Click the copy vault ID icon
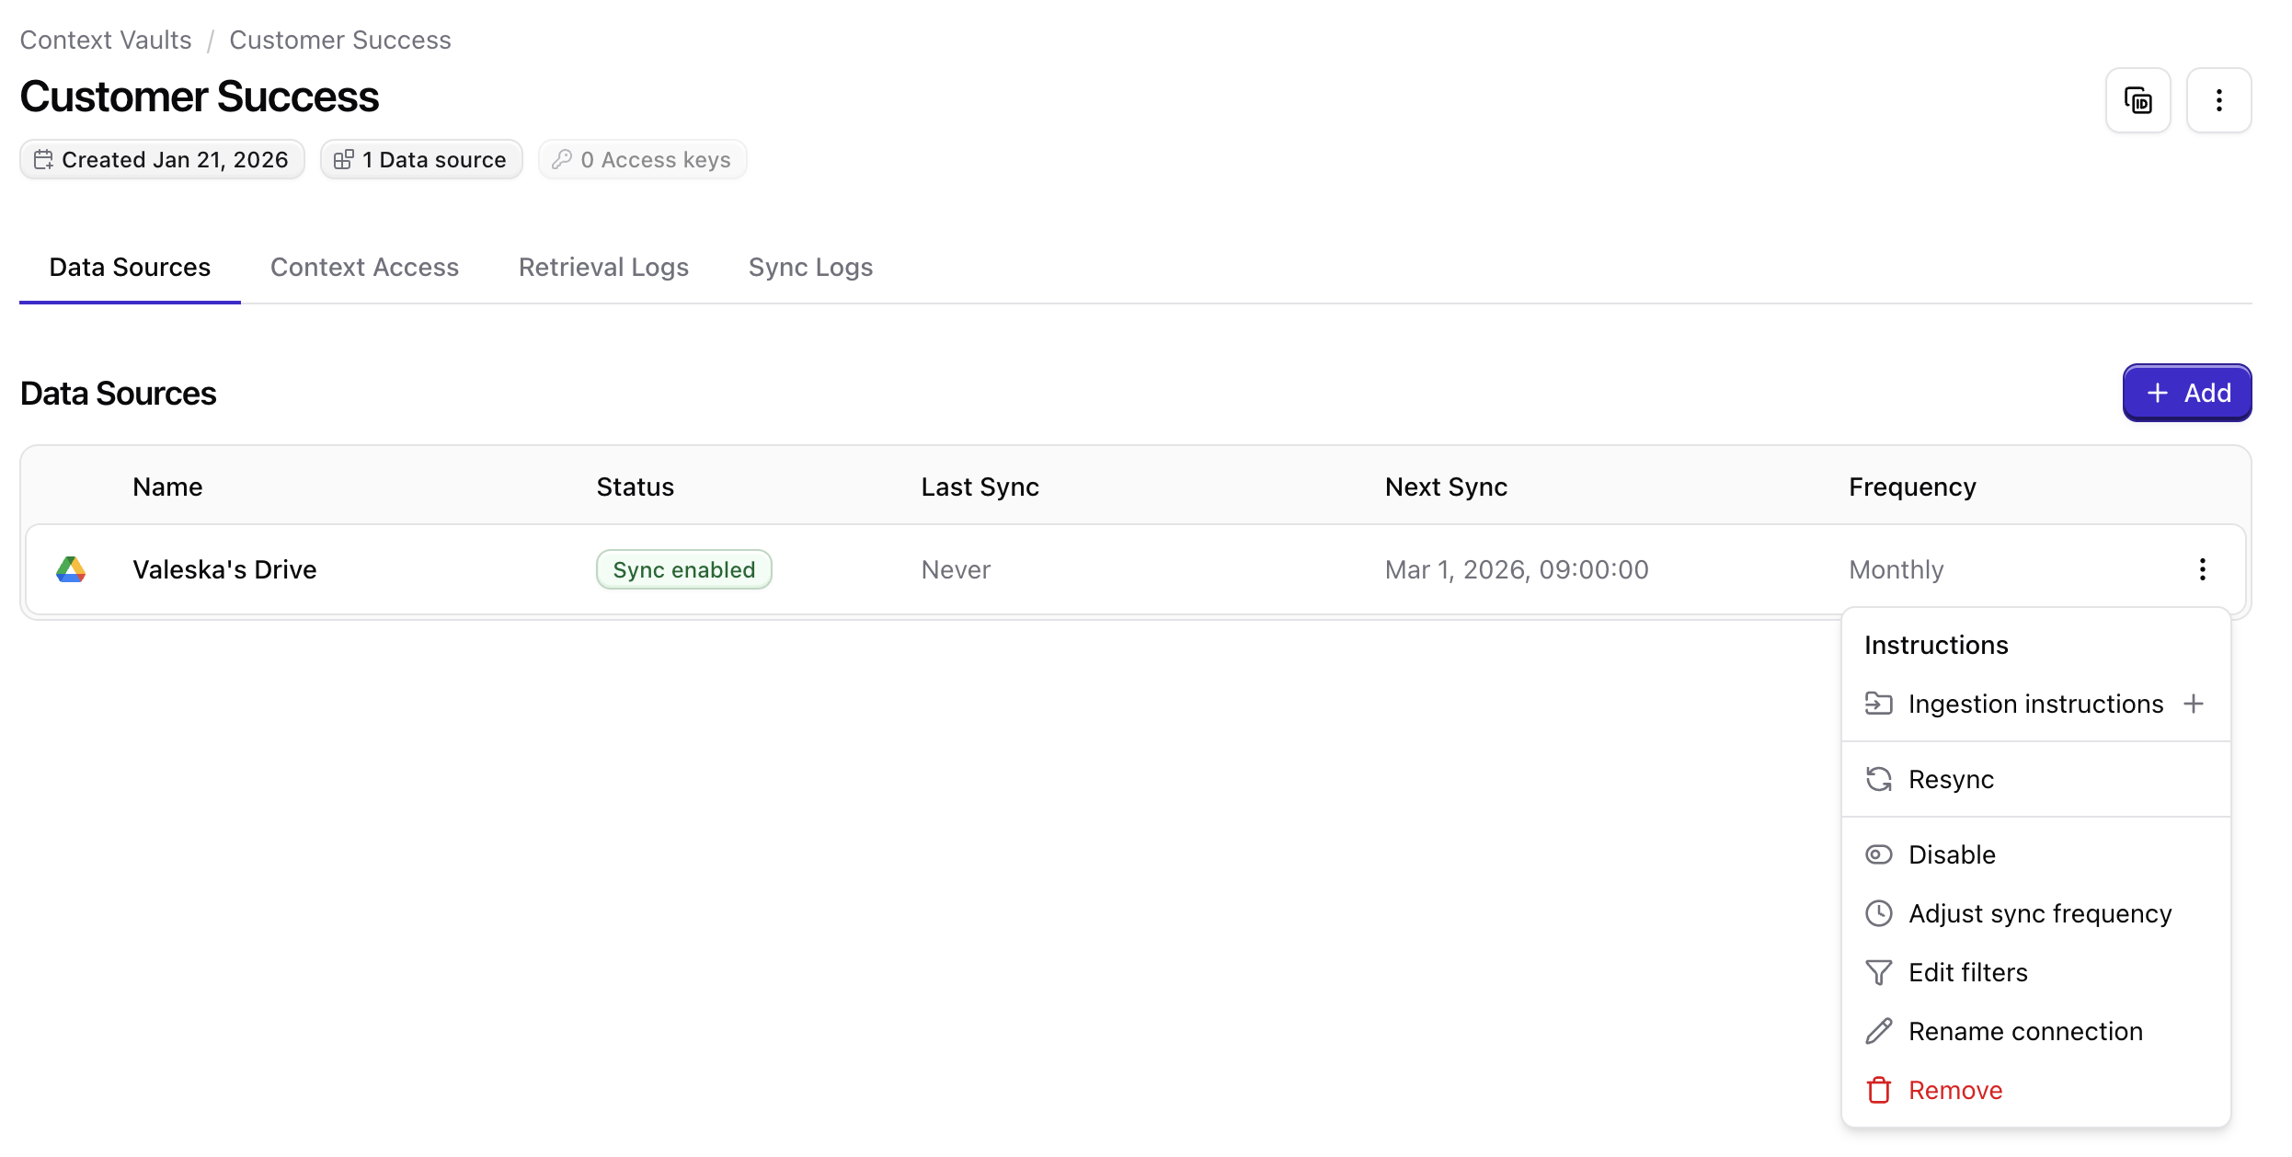2292x1157 pixels. (x=2137, y=100)
